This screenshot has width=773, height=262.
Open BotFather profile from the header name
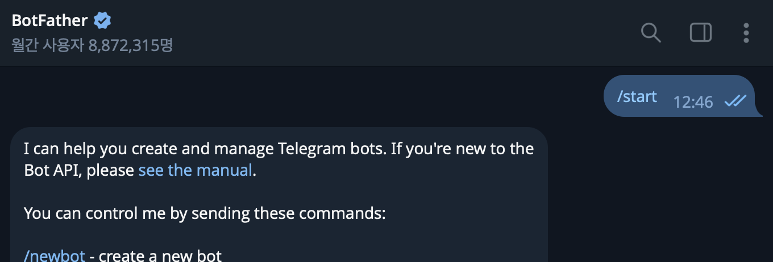coord(49,21)
